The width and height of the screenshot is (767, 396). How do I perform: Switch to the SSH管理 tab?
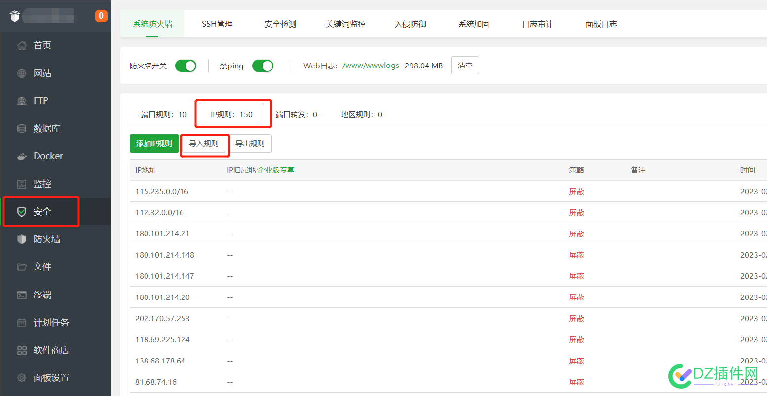click(217, 24)
